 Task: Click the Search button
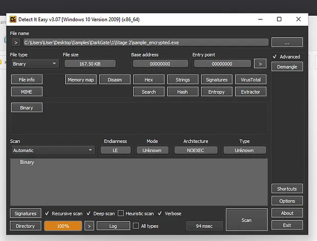149,92
